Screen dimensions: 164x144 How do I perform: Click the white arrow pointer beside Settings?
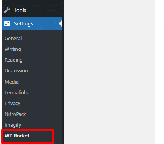(x=60, y=23)
